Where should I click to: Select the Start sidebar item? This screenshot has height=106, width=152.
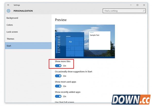9,46
